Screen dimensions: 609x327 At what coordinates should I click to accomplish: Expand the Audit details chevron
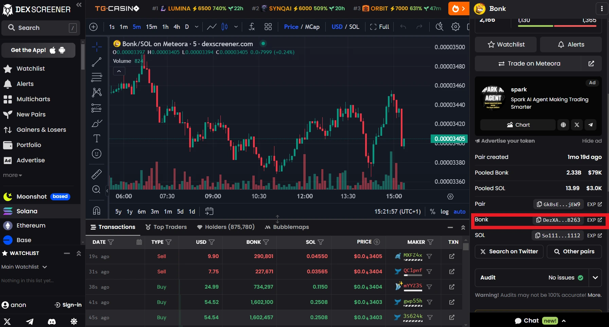click(595, 277)
